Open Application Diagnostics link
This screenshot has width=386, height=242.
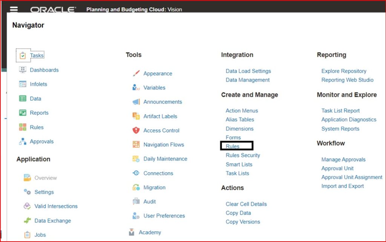[349, 119]
